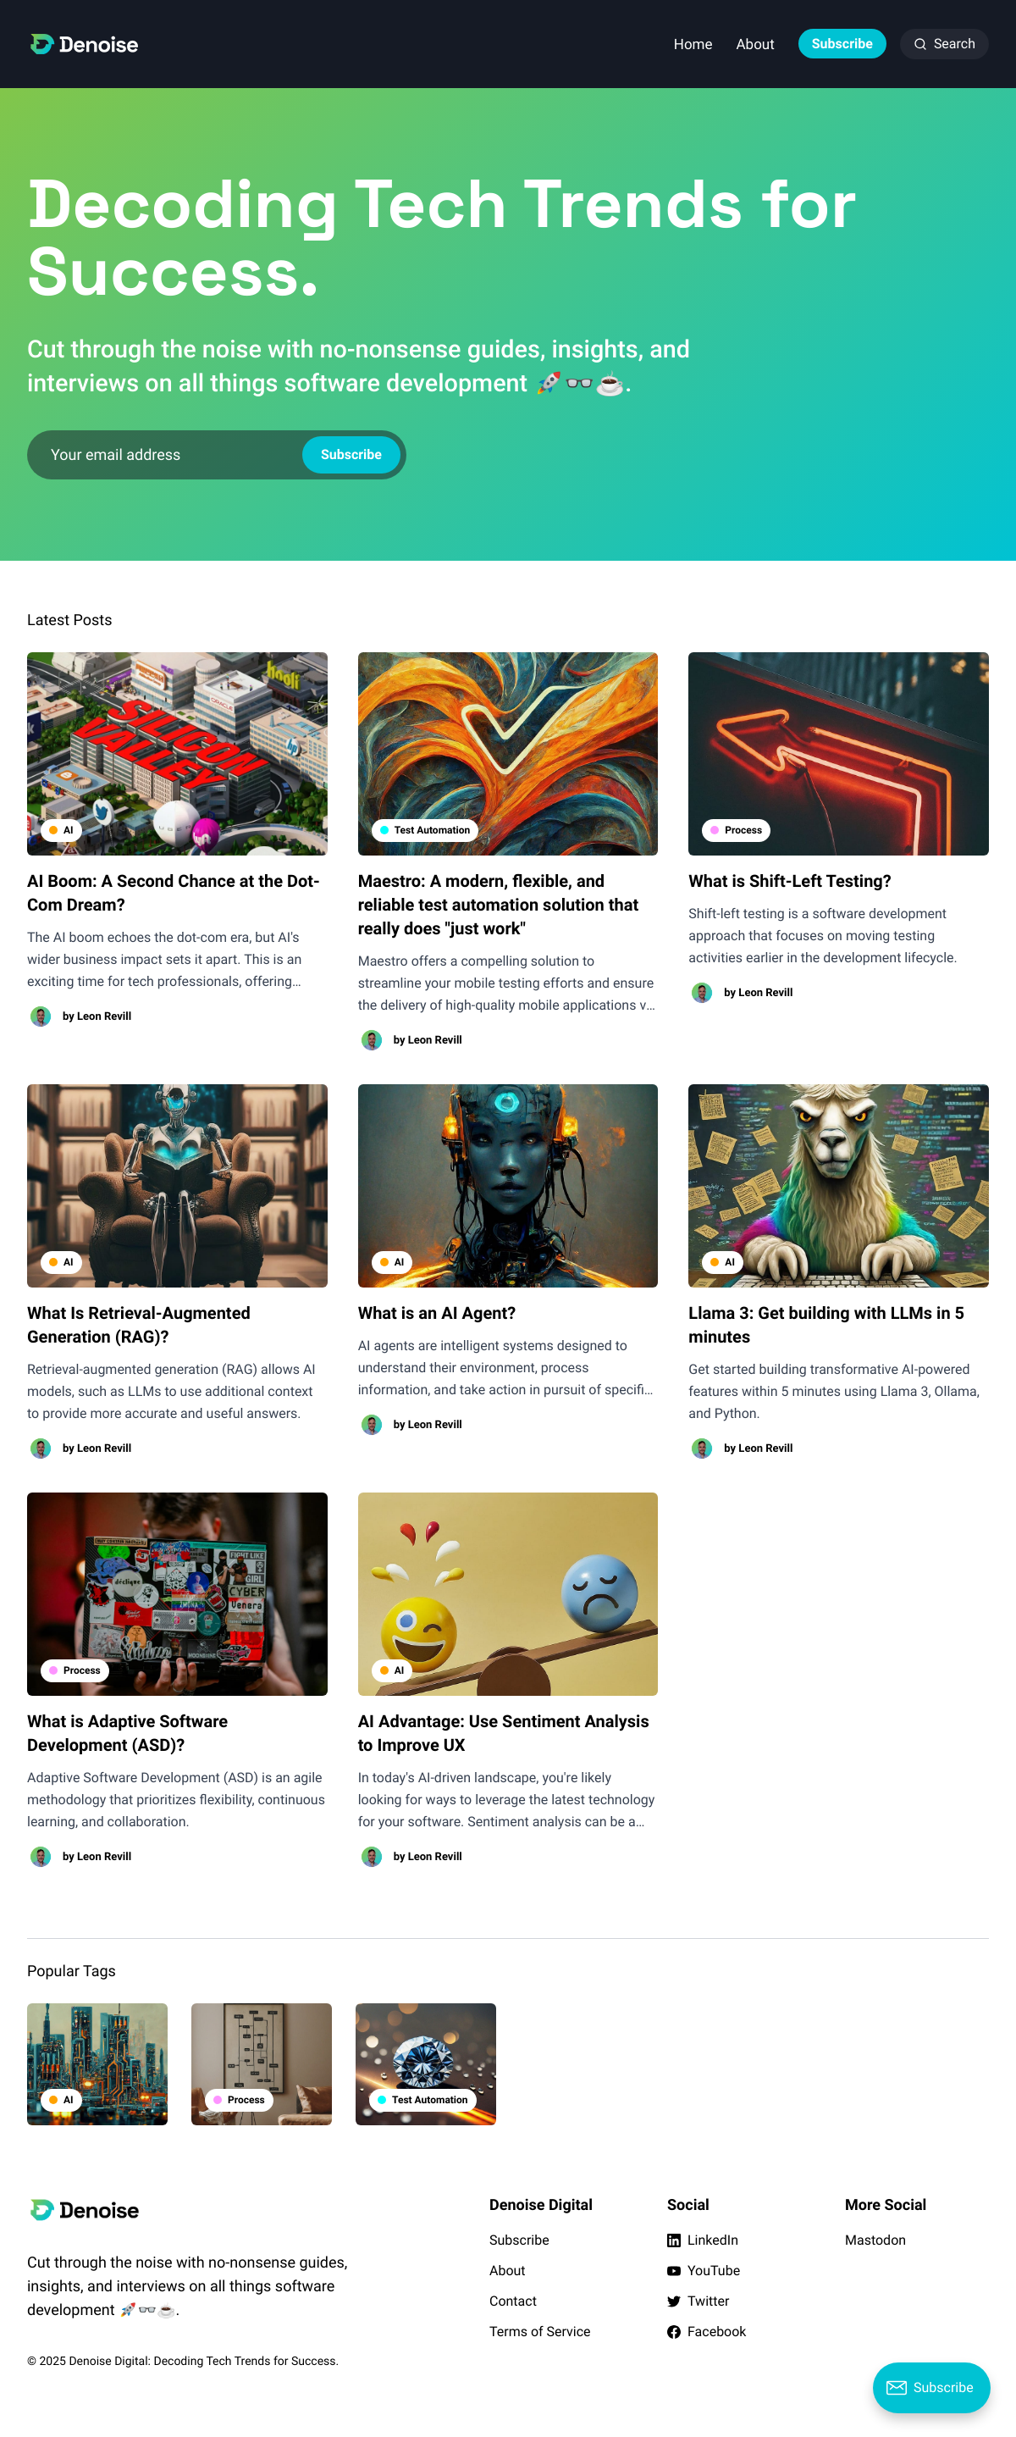The height and width of the screenshot is (2437, 1016).
Task: Open search via the magnifier icon
Action: point(919,44)
